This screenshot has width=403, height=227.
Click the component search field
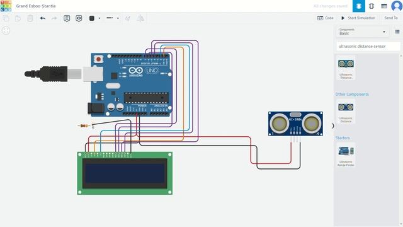pos(368,46)
